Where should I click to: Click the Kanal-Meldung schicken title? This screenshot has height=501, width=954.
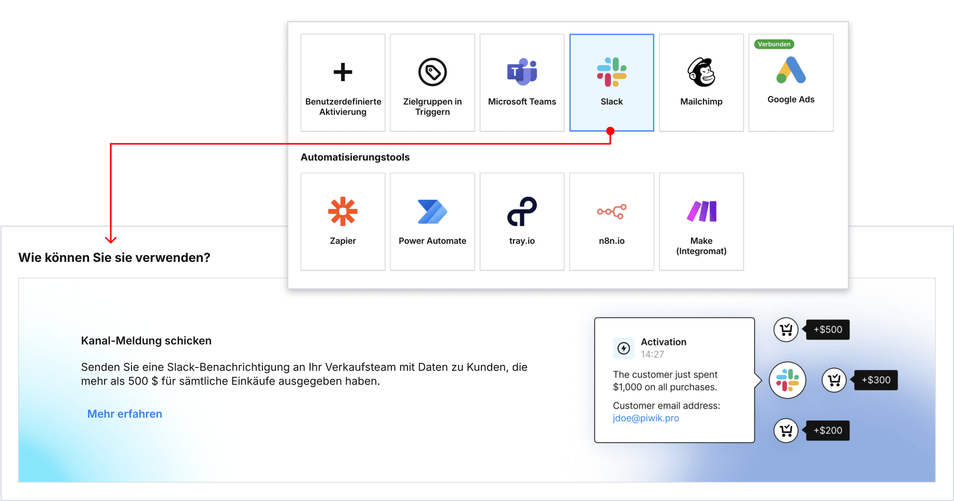click(x=146, y=341)
